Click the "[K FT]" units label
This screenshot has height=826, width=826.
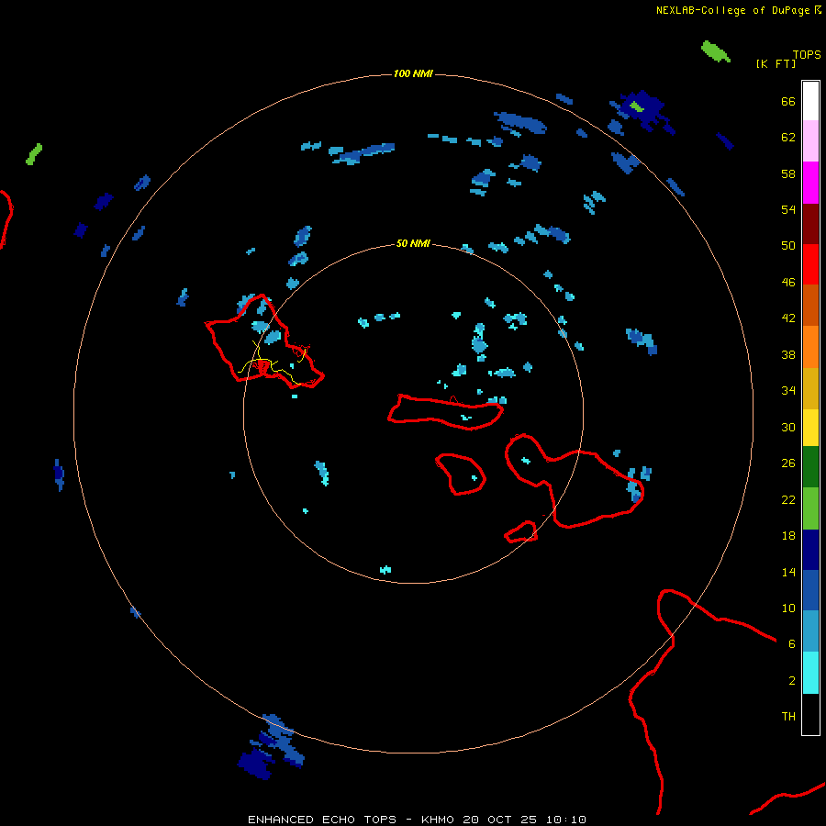776,63
